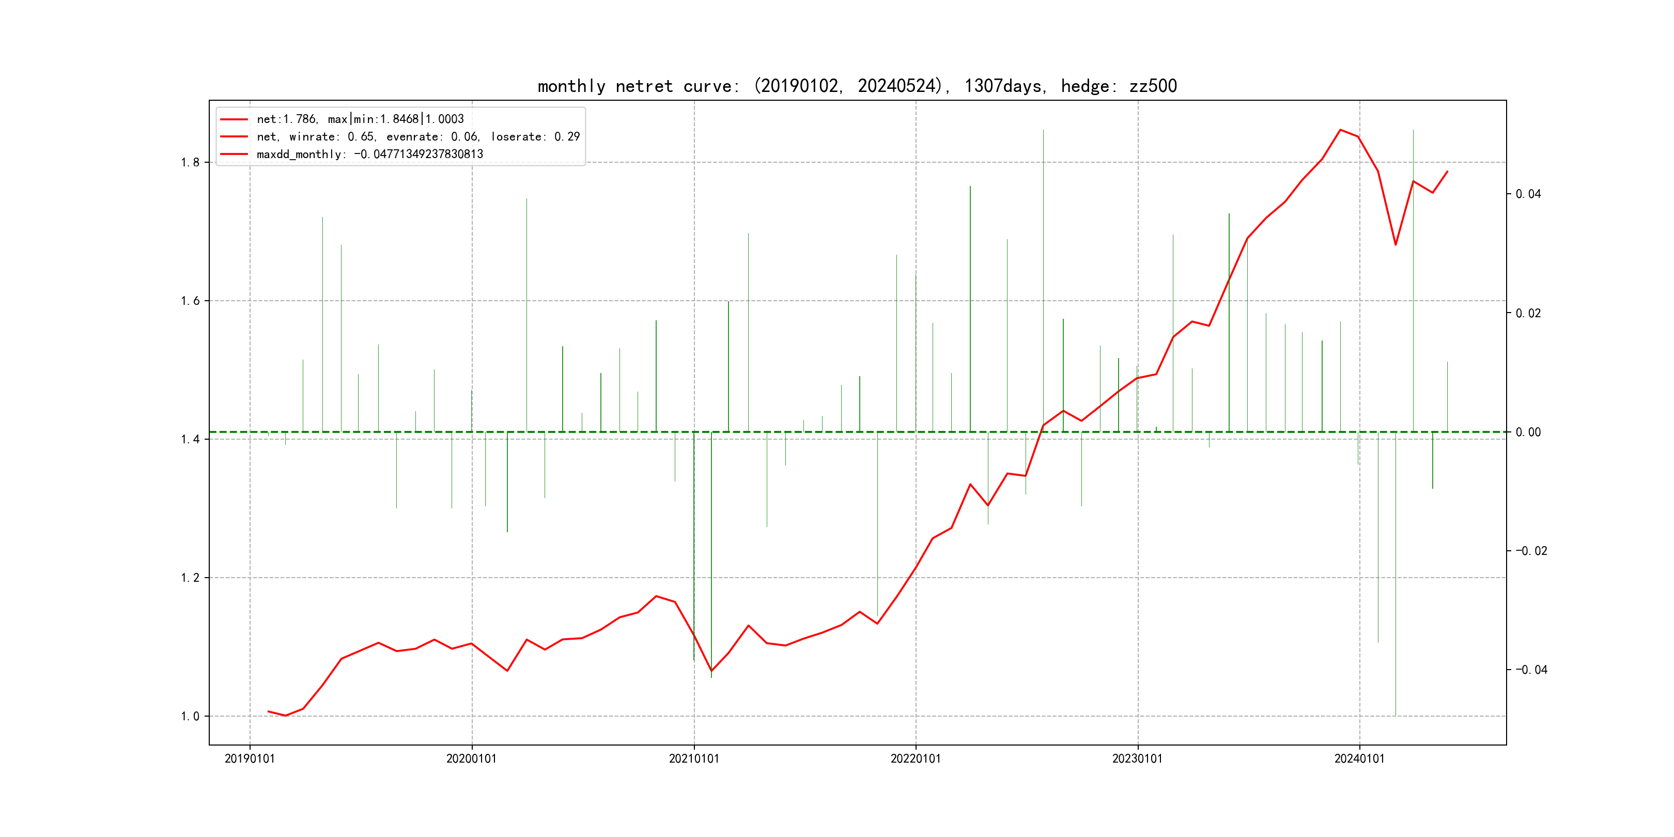Click the -0.02 right axis tick label
This screenshot has height=837, width=1674.
tap(1531, 550)
